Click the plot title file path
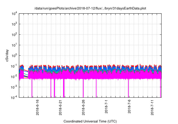 tap(90, 8)
